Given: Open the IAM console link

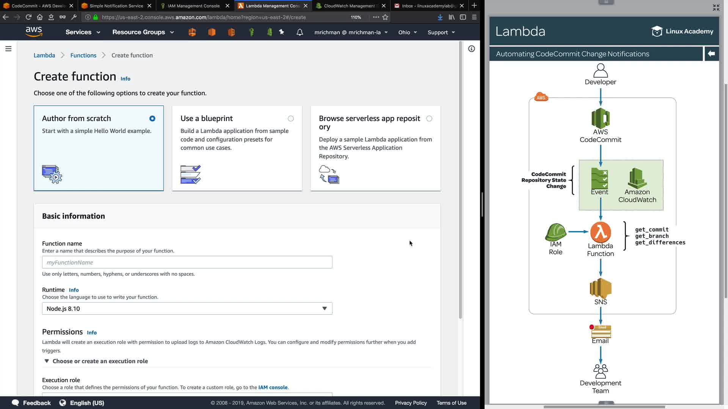Looking at the screenshot, I should (273, 387).
